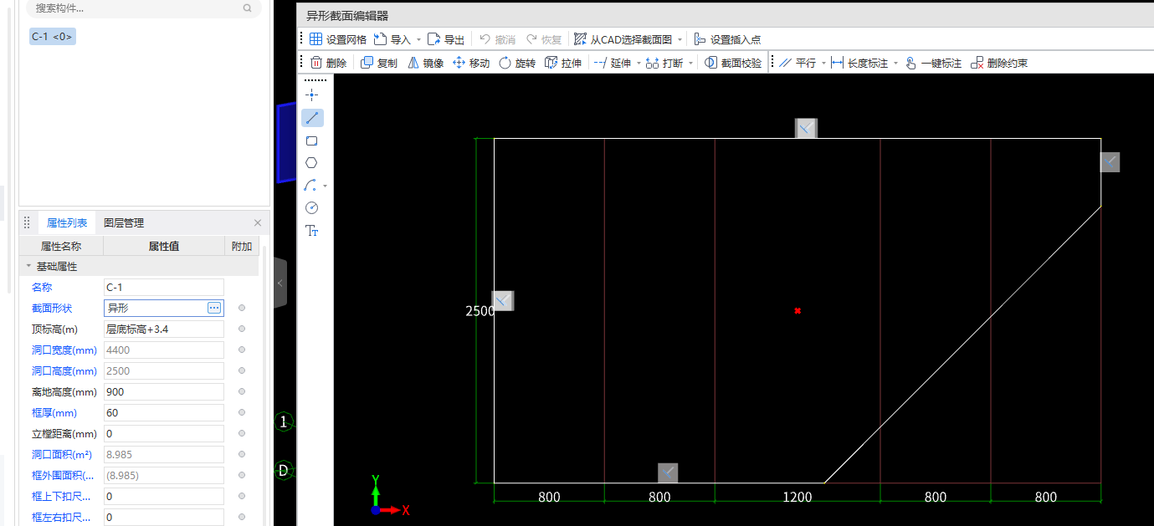Image resolution: width=1154 pixels, height=526 pixels.
Task: Click the 设置插入点 insertion point tool
Action: (x=727, y=39)
